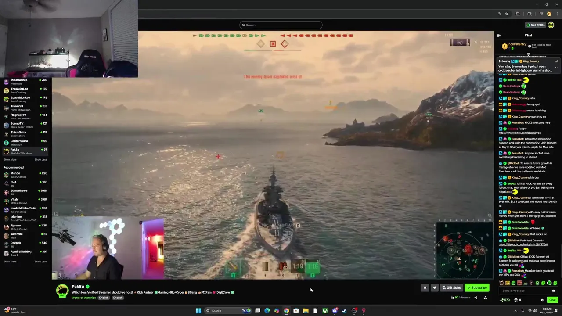The width and height of the screenshot is (562, 316).
Task: Open katerena recommended channel
Action: (25, 236)
